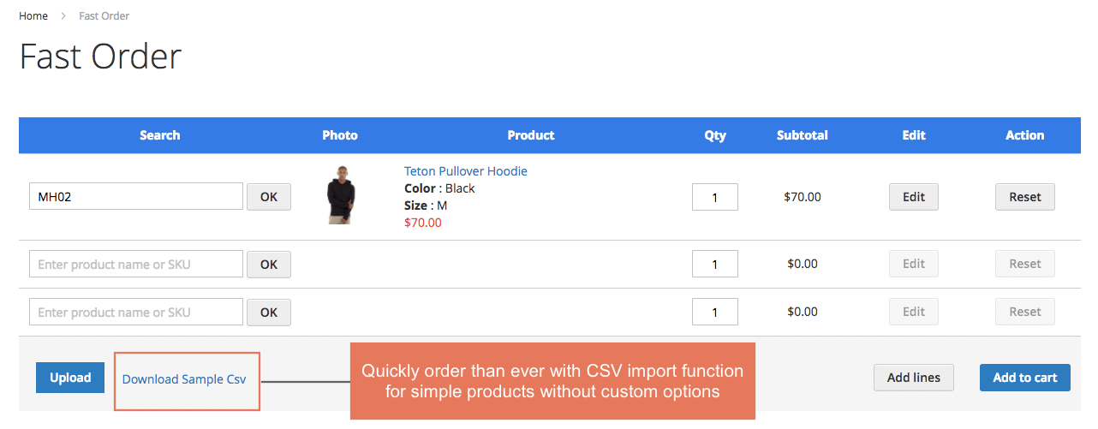Select the Qty field for Teton Hoodie
This screenshot has height=429, width=1098.
pos(715,197)
